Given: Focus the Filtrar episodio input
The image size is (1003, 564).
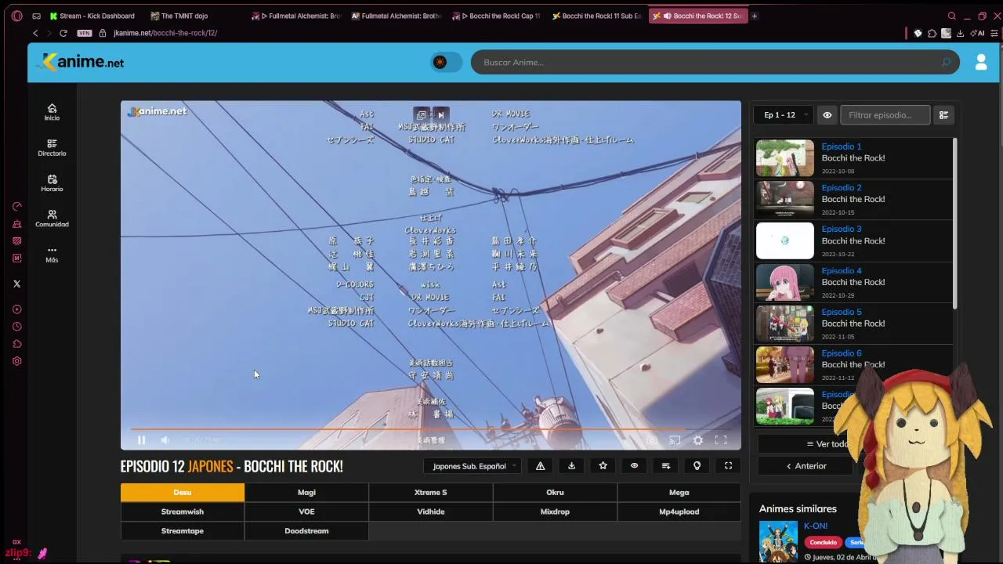Looking at the screenshot, I should pyautogui.click(x=885, y=115).
